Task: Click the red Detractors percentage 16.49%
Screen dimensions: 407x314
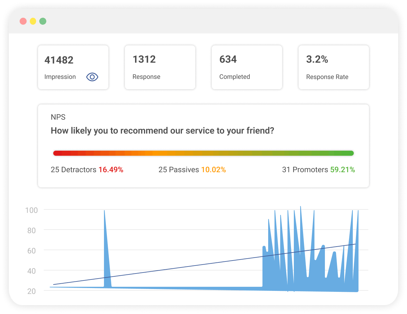Action: [x=112, y=170]
